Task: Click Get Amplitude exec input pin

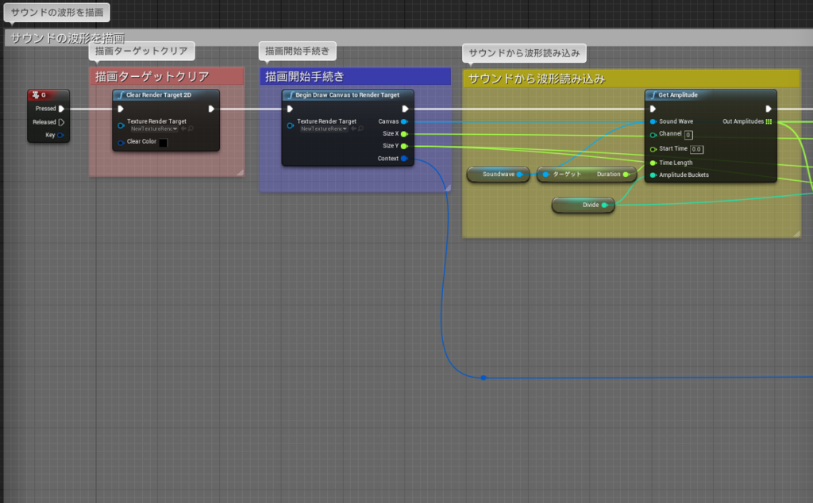Action: pyautogui.click(x=653, y=109)
